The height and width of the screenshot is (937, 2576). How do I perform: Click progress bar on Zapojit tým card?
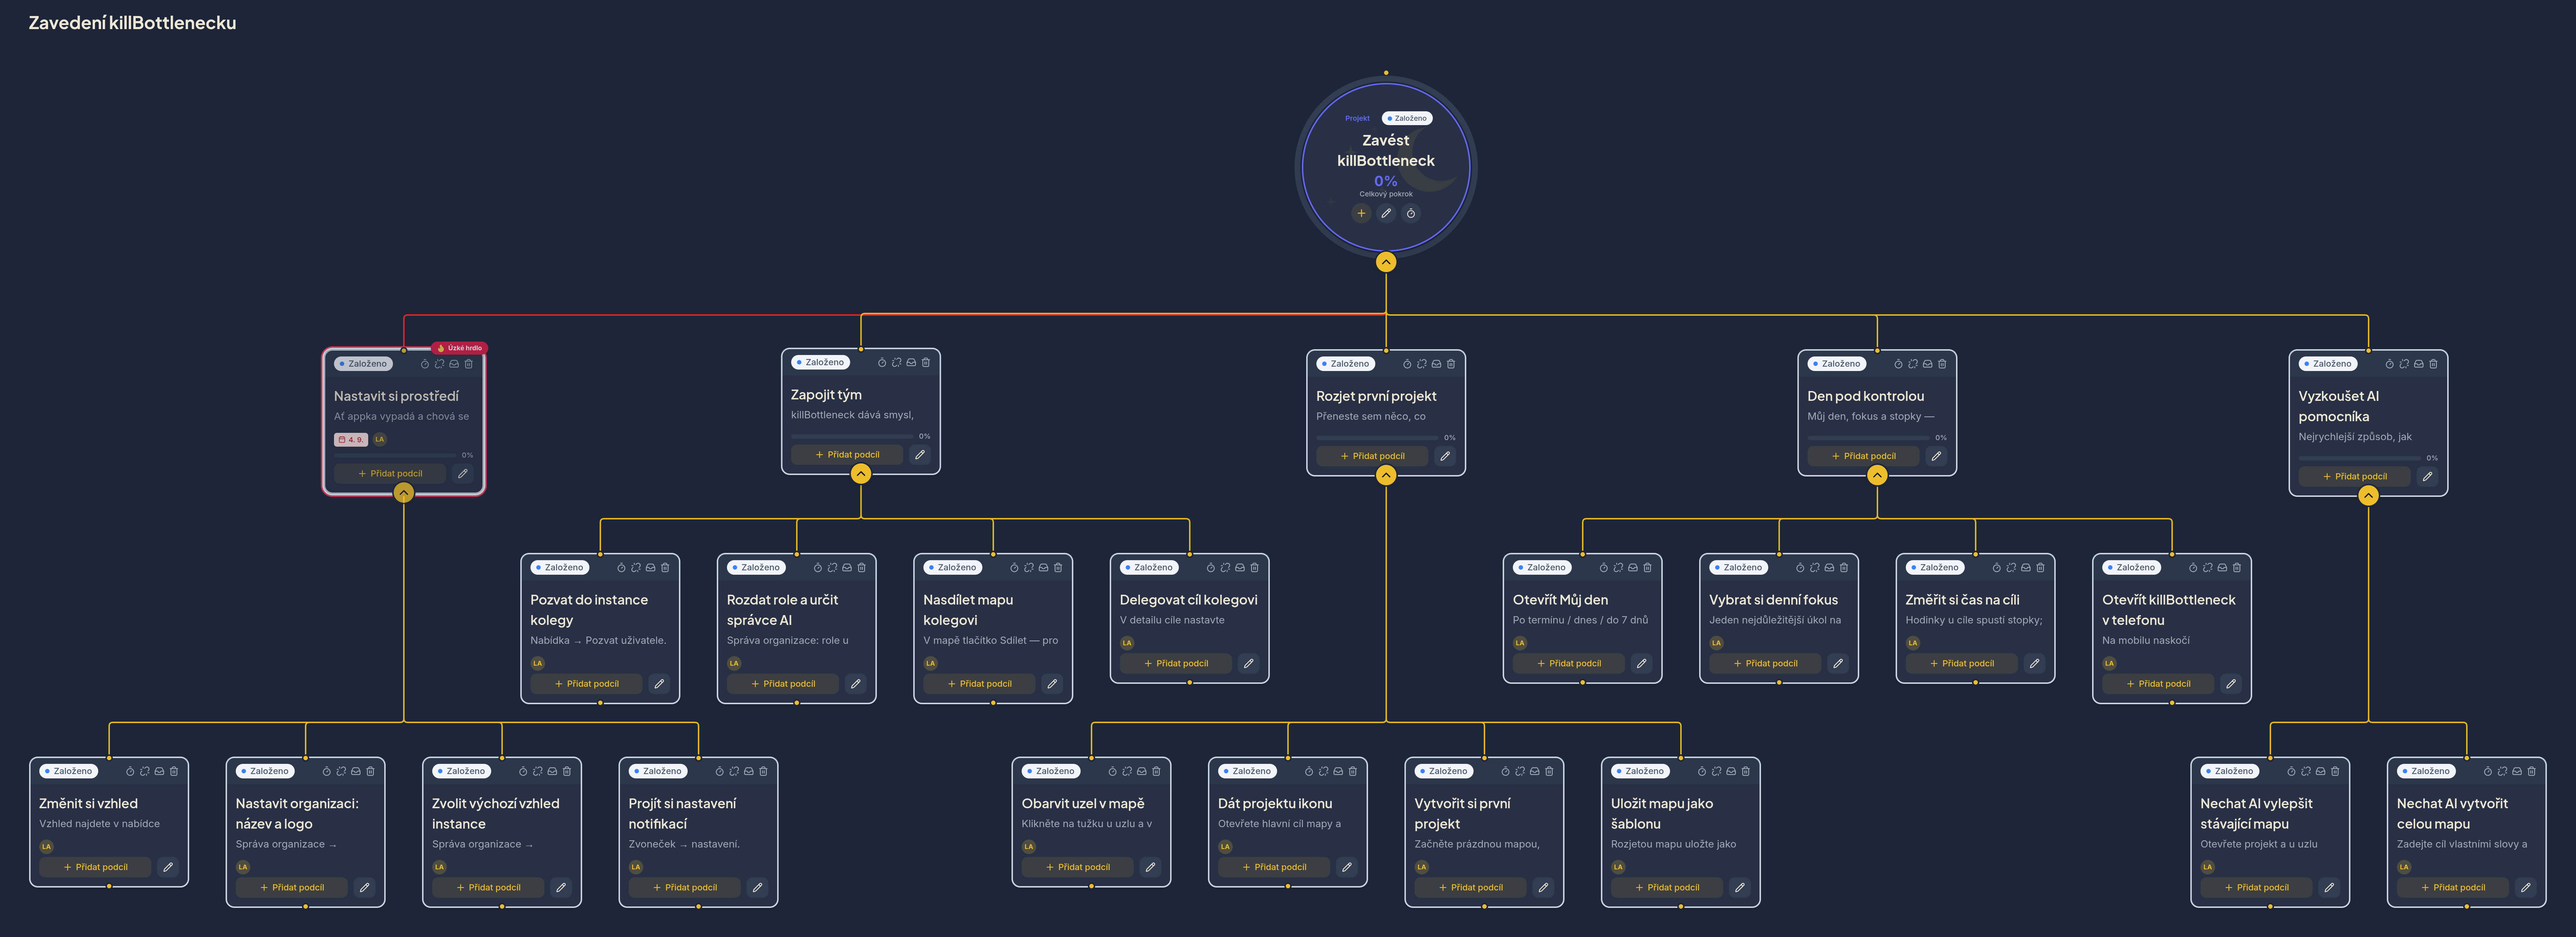tap(852, 436)
